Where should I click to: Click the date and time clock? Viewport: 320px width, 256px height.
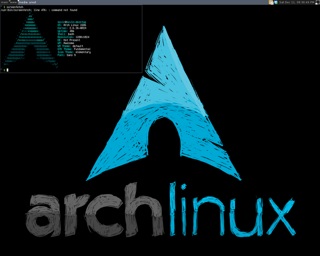click(297, 2)
